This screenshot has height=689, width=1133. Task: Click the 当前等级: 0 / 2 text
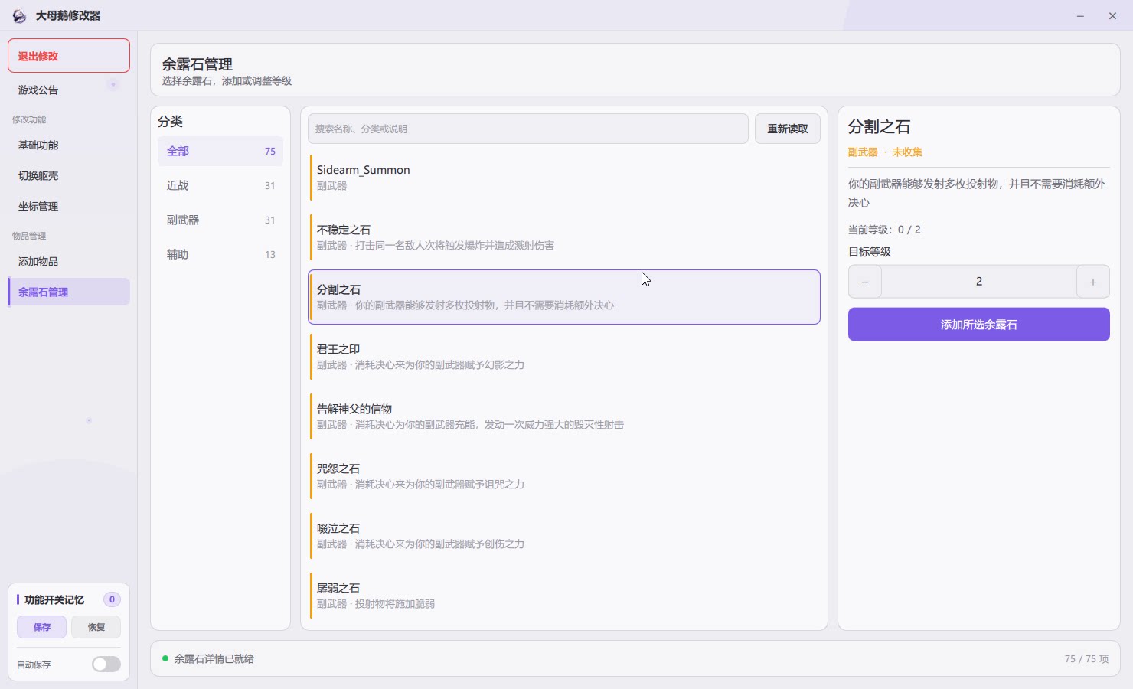click(x=884, y=230)
